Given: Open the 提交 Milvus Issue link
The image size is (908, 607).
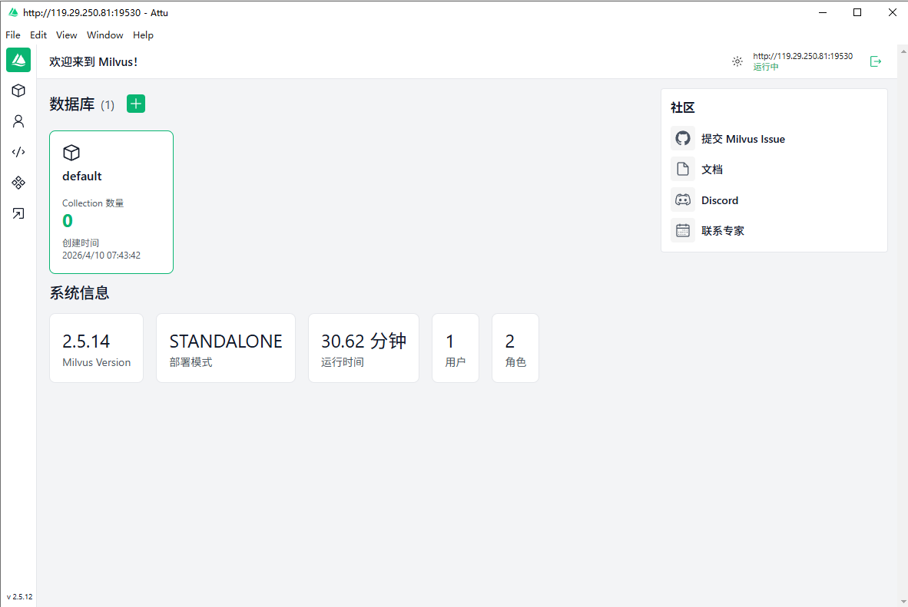Looking at the screenshot, I should pyautogui.click(x=743, y=139).
